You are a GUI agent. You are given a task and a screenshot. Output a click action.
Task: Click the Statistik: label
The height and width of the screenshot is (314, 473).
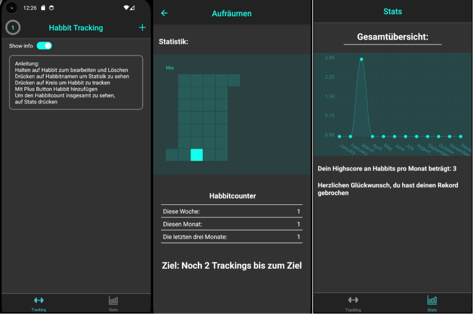173,42
